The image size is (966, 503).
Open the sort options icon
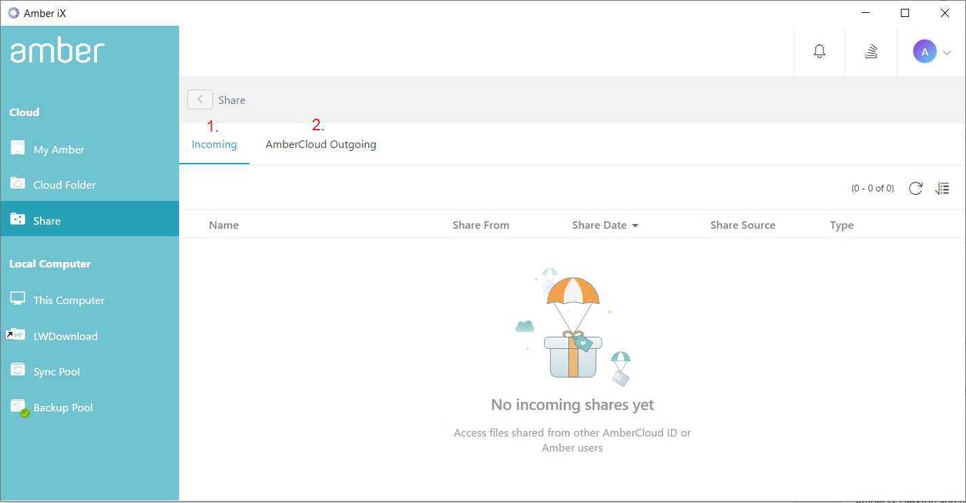click(x=942, y=188)
